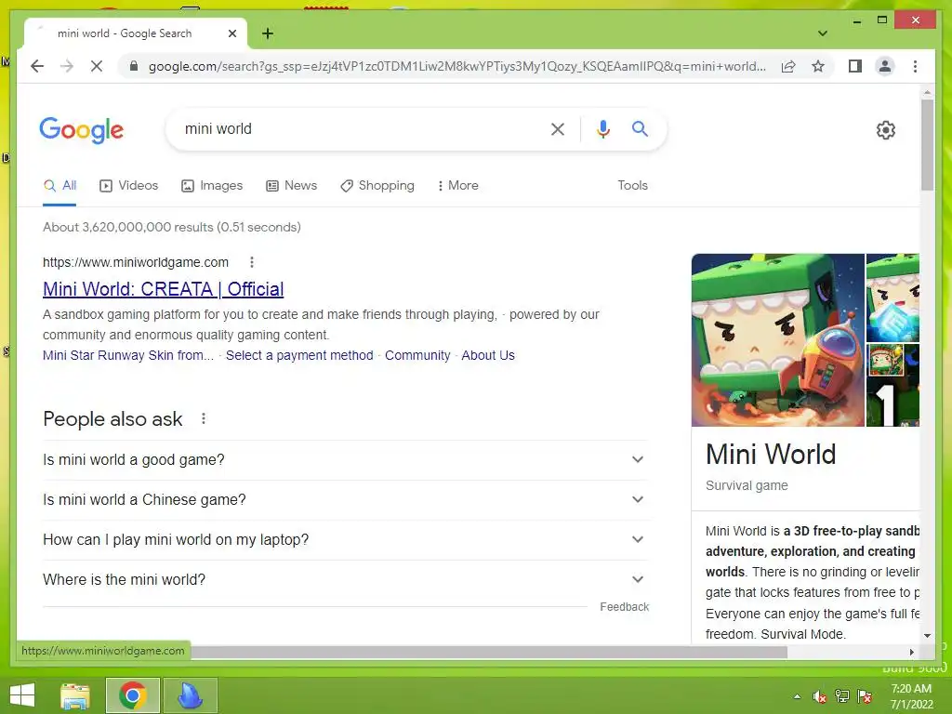The image size is (952, 714).
Task: Click the Chrome taskbar icon
Action: click(132, 695)
